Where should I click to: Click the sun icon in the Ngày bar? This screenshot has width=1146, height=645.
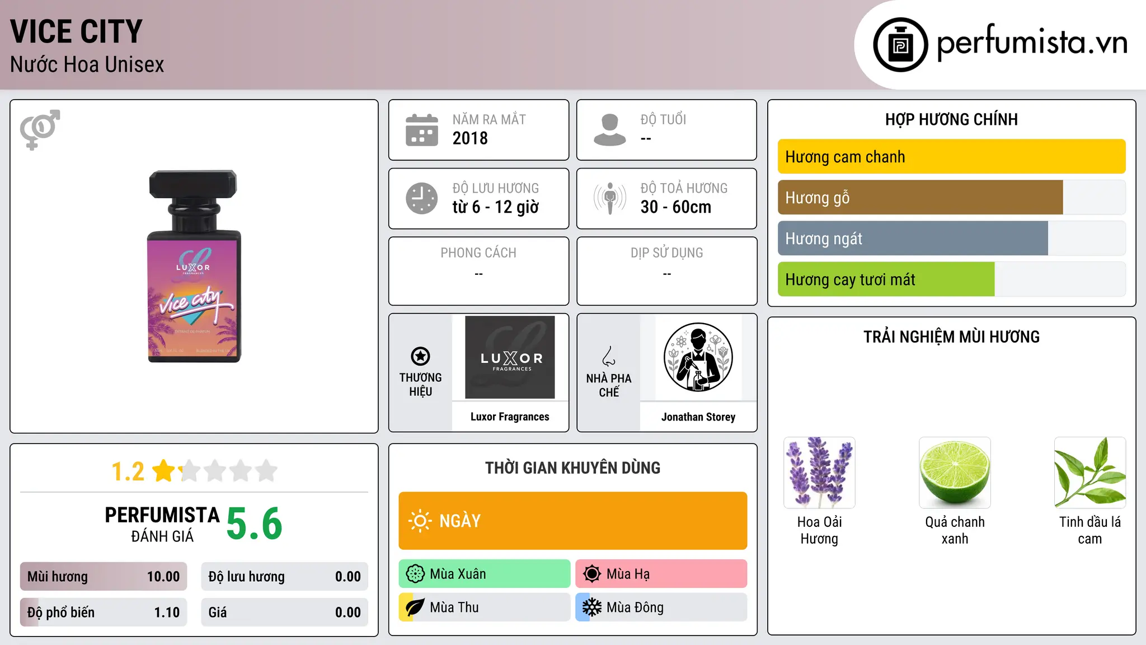pos(420,521)
